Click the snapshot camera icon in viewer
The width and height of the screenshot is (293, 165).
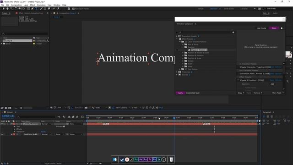(x=86, y=108)
